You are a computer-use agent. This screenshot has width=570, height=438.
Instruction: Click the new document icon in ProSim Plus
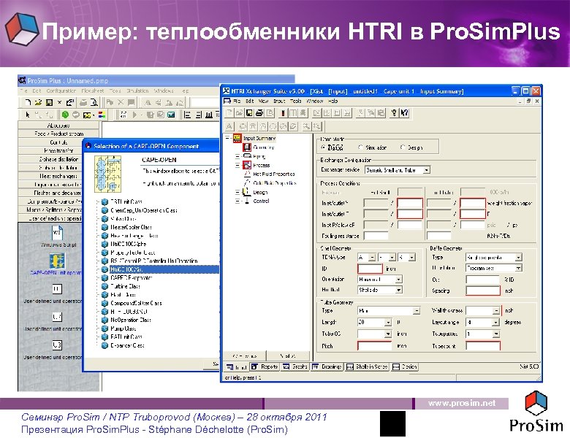28,103
